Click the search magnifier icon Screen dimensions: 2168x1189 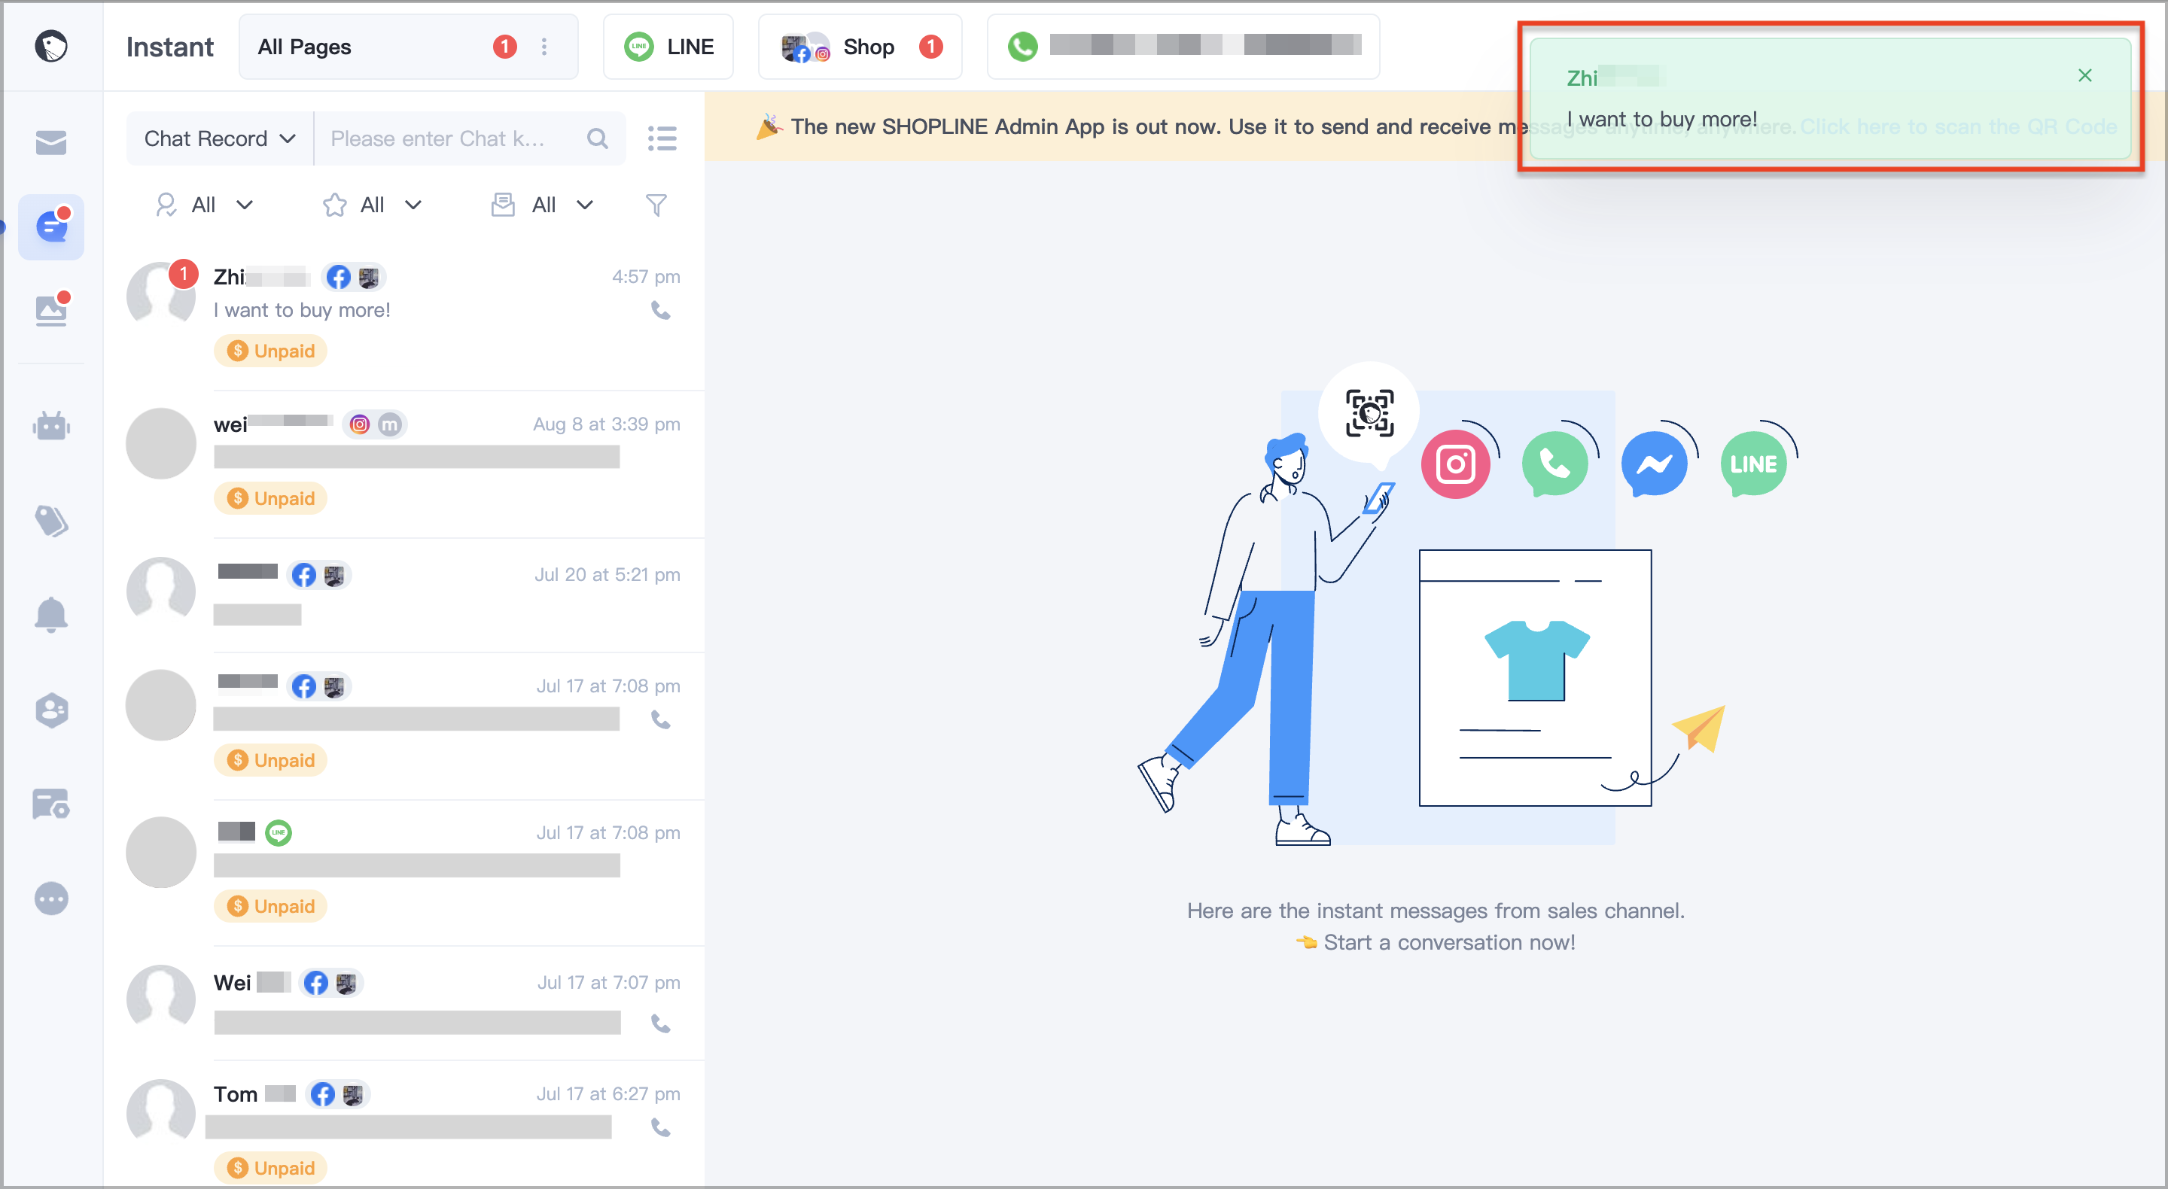coord(598,139)
